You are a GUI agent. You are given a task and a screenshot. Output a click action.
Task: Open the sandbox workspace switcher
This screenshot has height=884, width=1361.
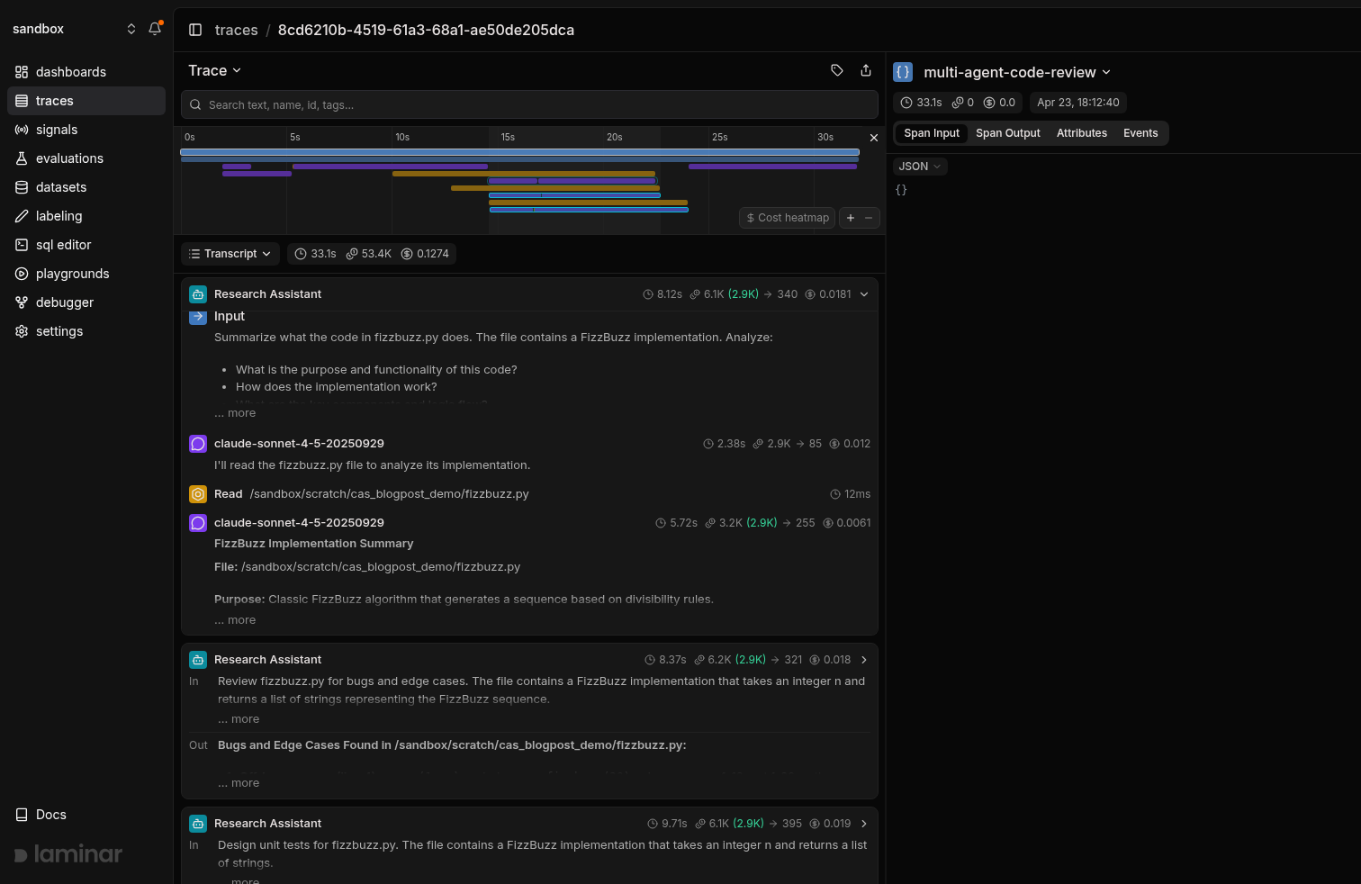(x=74, y=29)
